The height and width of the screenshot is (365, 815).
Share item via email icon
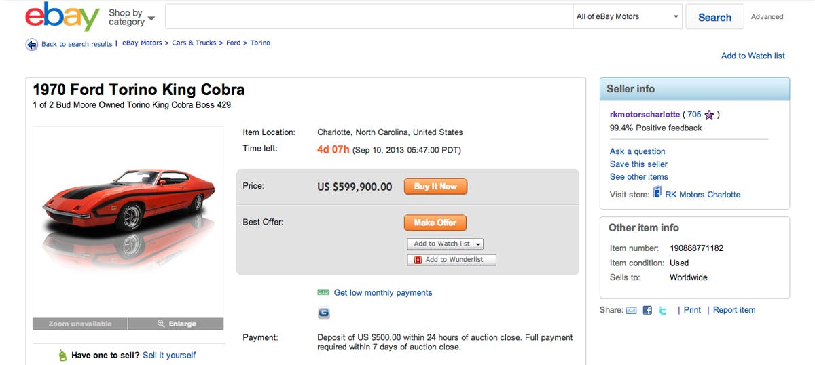click(632, 311)
